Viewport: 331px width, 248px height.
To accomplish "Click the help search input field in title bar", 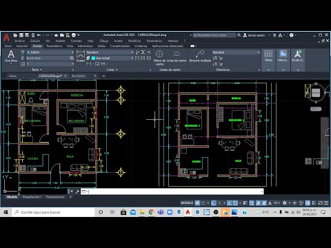I will [214, 35].
